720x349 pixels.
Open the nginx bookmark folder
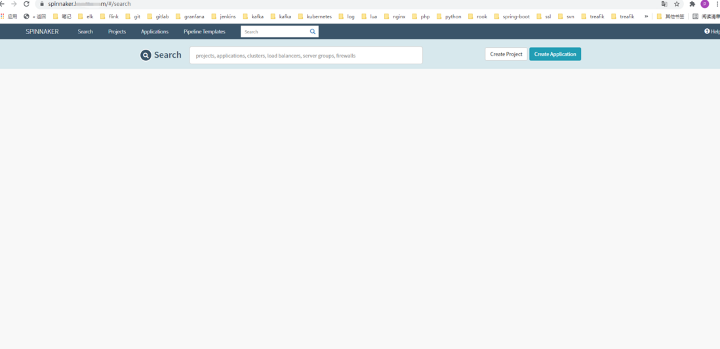pyautogui.click(x=395, y=16)
